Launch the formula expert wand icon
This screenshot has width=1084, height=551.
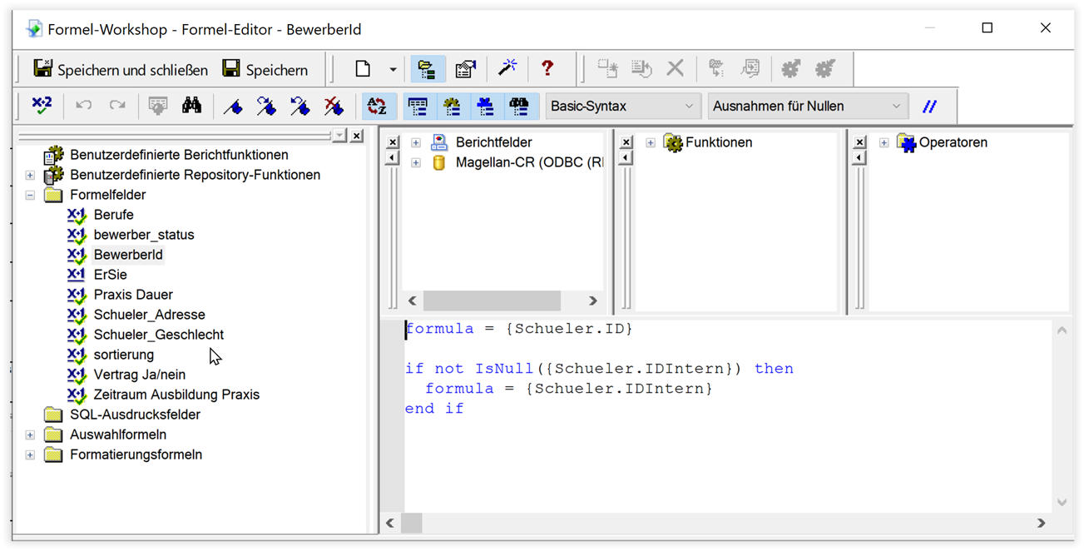507,69
